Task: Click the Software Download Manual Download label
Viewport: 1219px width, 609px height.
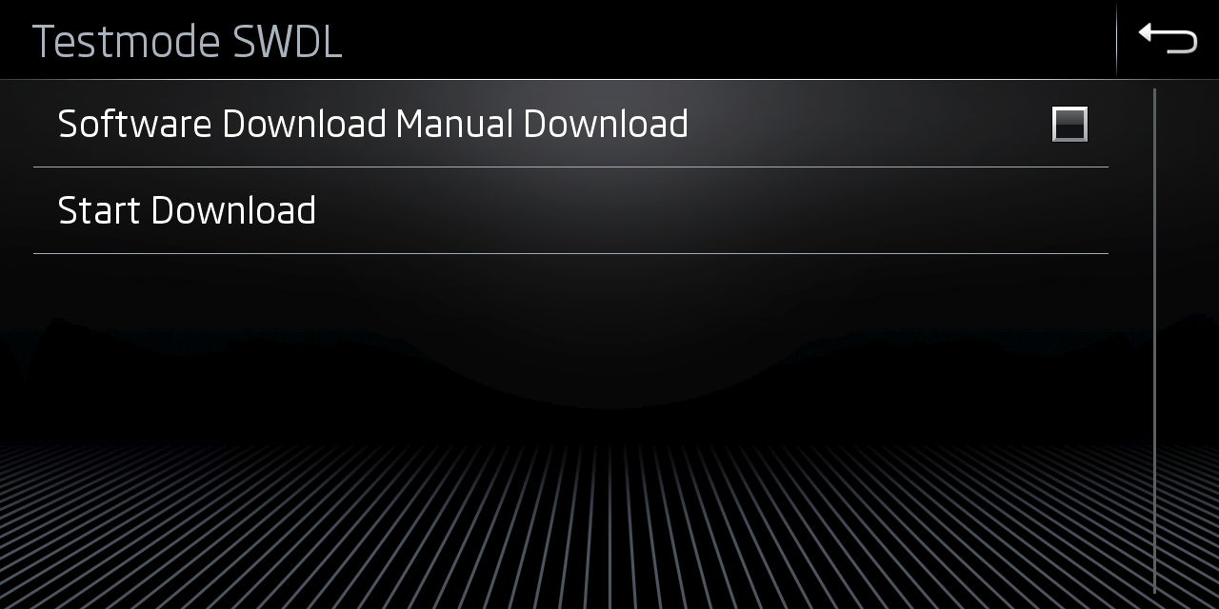Action: 373,125
